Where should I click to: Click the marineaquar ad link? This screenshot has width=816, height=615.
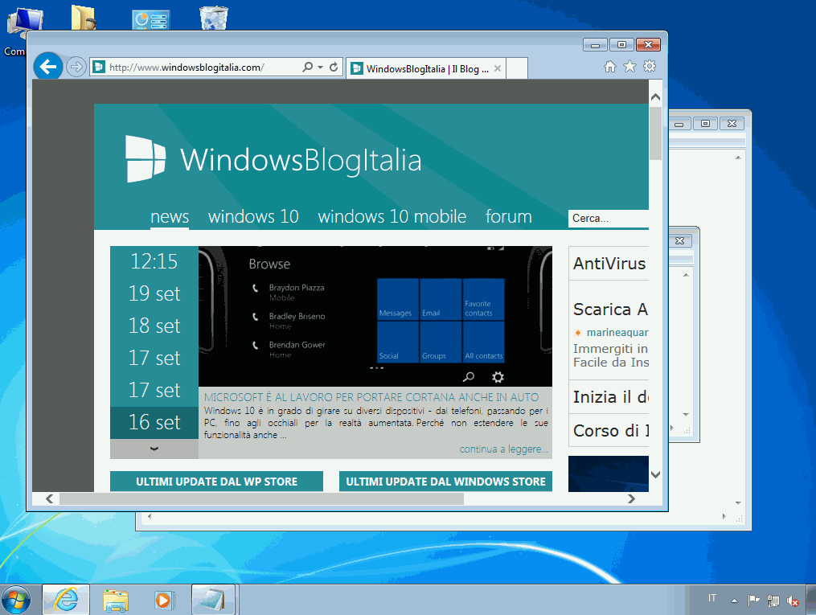[x=617, y=333]
